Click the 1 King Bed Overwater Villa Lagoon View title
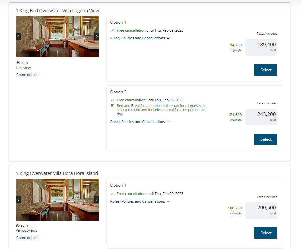Image resolution: width=302 pixels, height=249 pixels. (57, 10)
